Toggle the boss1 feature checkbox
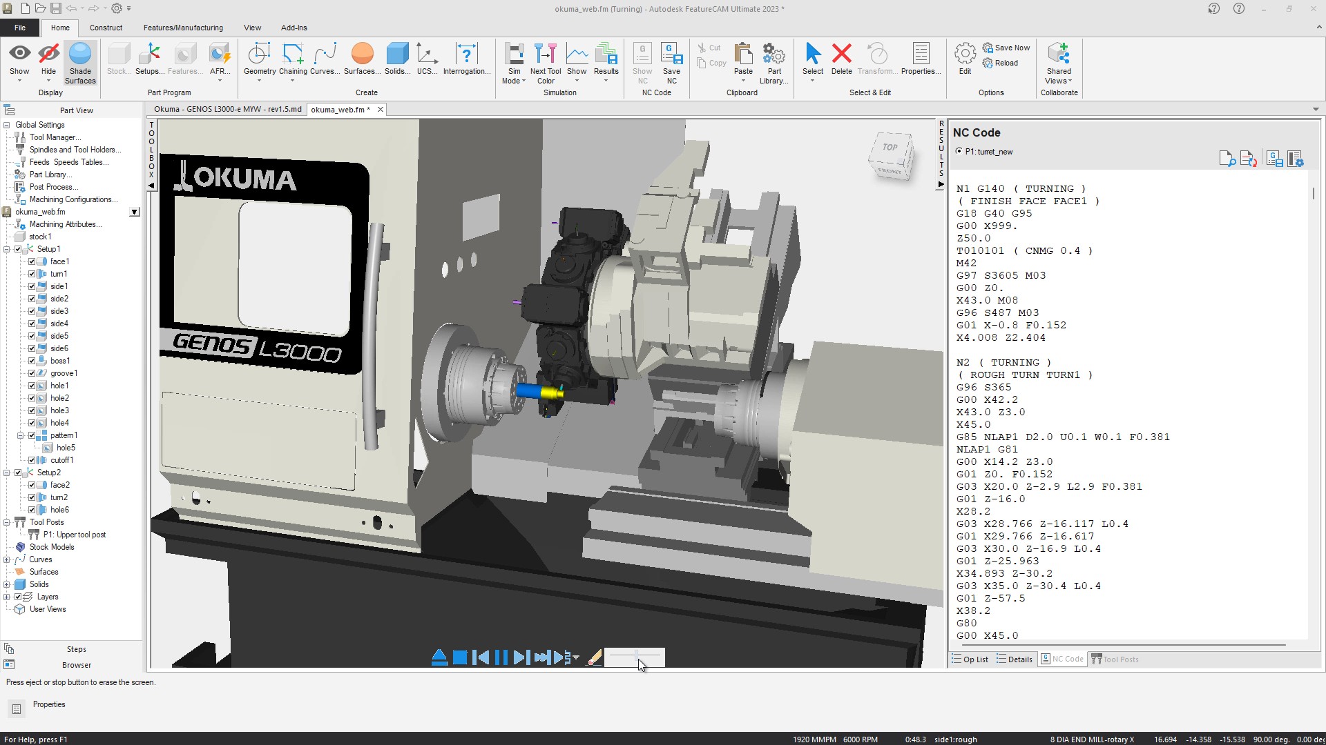The image size is (1326, 745). [x=32, y=361]
